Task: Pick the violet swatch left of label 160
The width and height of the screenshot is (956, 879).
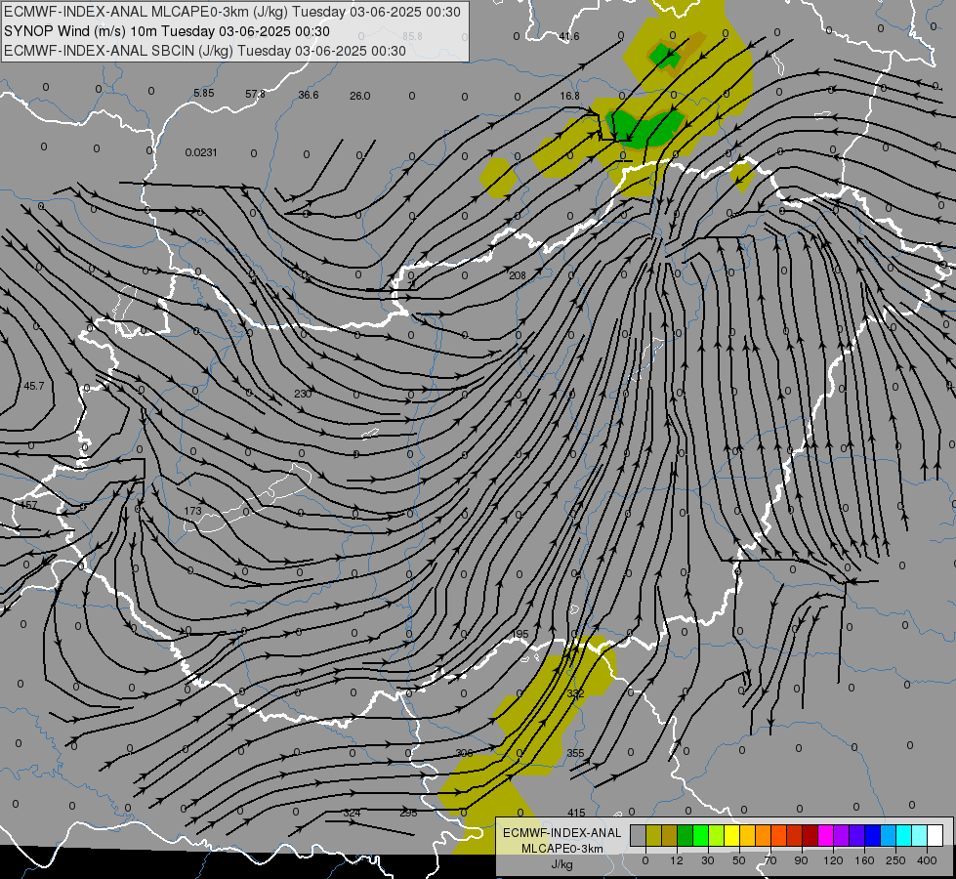Action: 856,836
